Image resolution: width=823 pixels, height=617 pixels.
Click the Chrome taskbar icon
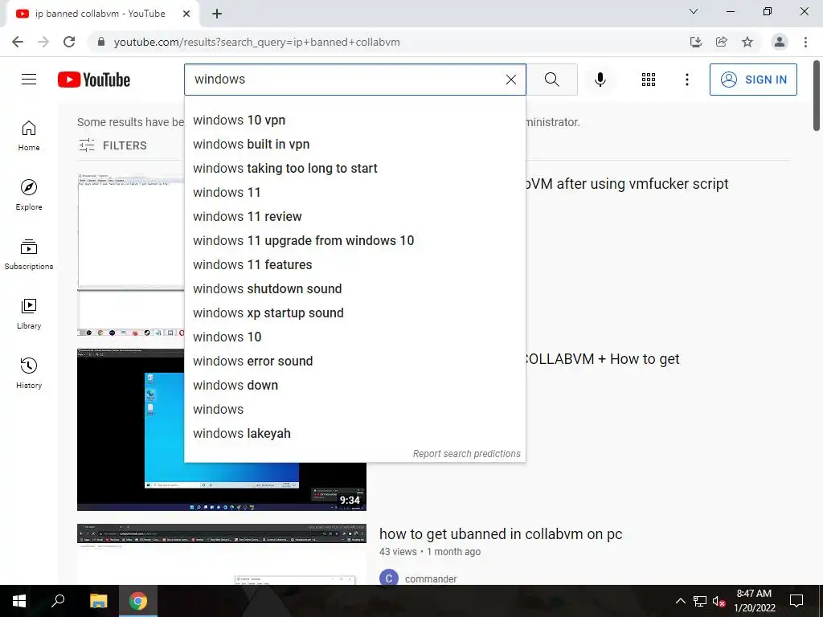click(x=137, y=601)
